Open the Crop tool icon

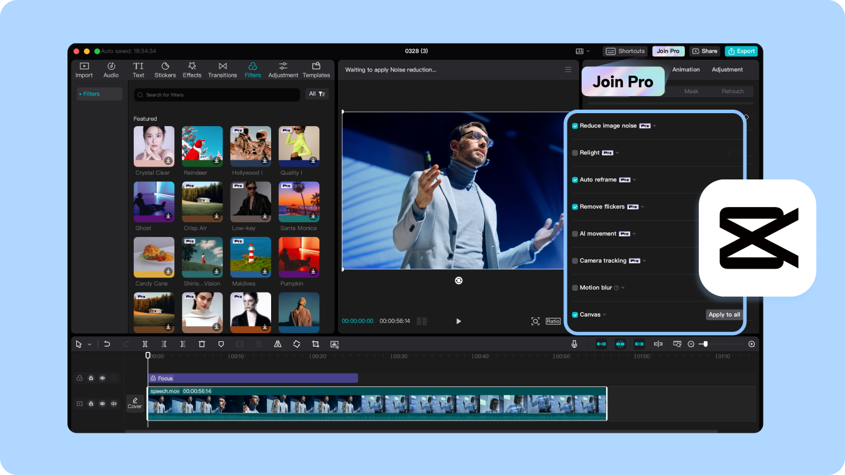(x=315, y=344)
